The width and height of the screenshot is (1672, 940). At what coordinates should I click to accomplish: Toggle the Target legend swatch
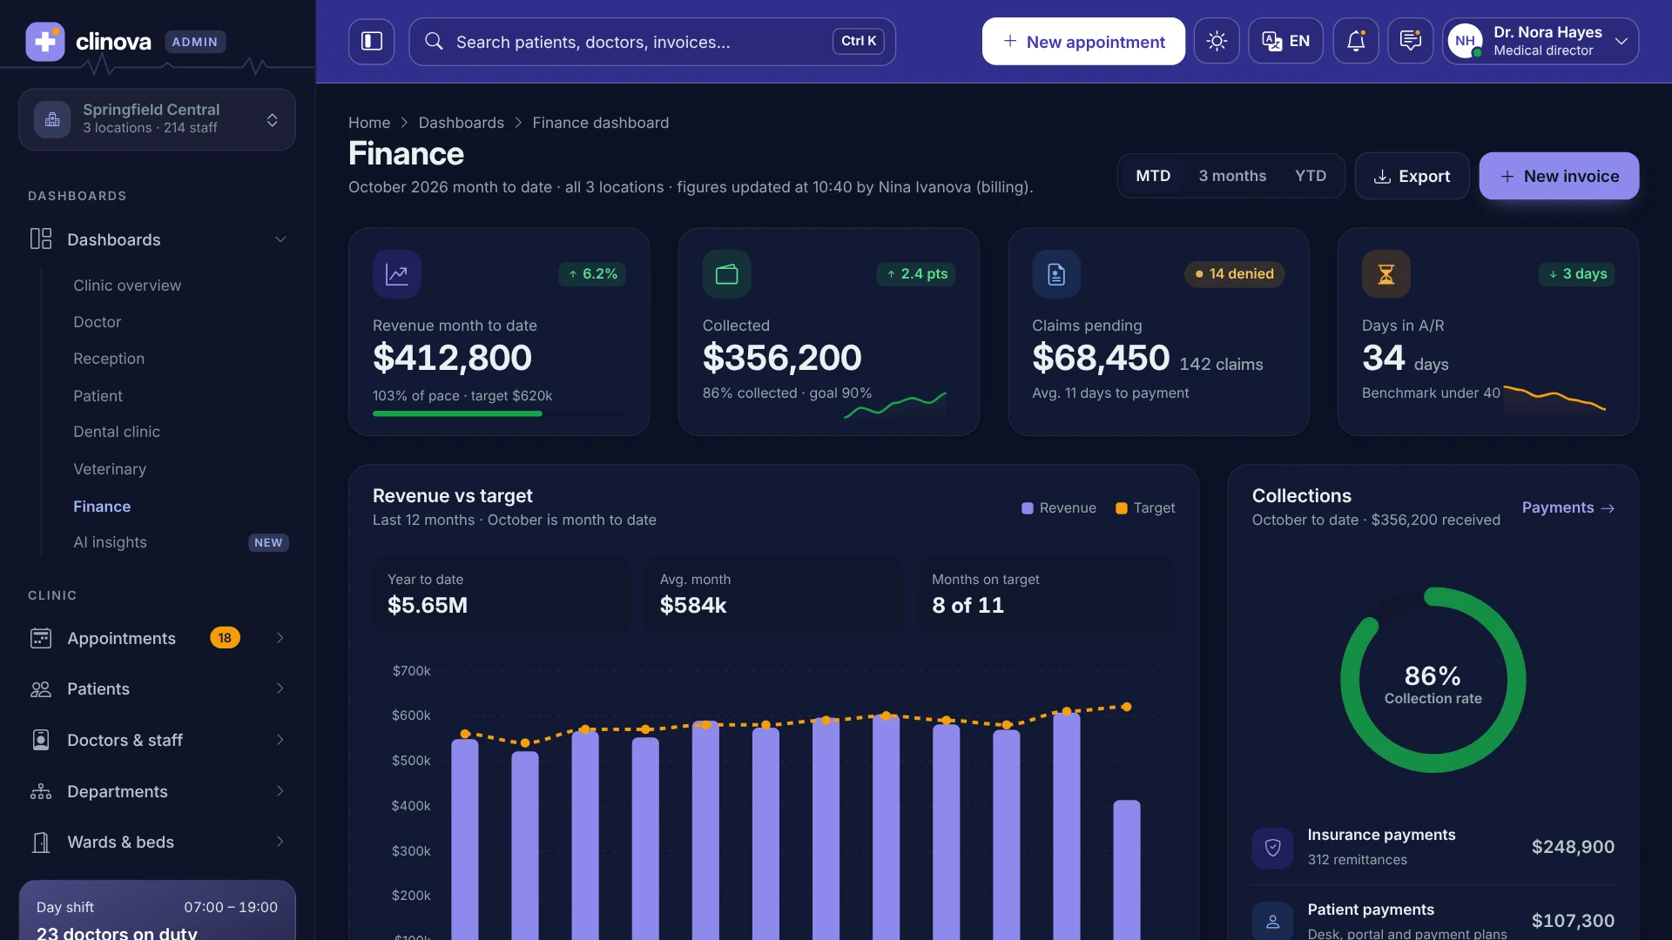point(1122,508)
